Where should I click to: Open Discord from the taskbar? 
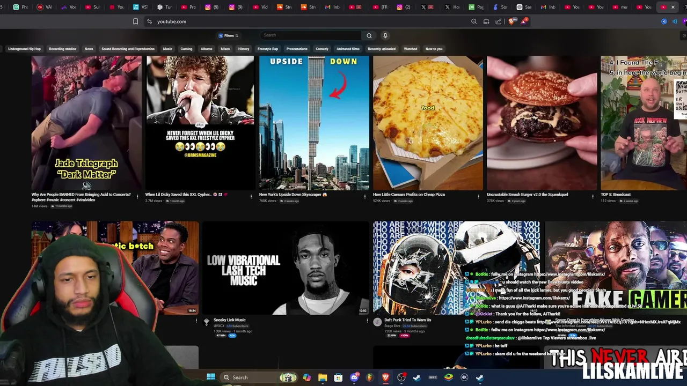coord(354,377)
